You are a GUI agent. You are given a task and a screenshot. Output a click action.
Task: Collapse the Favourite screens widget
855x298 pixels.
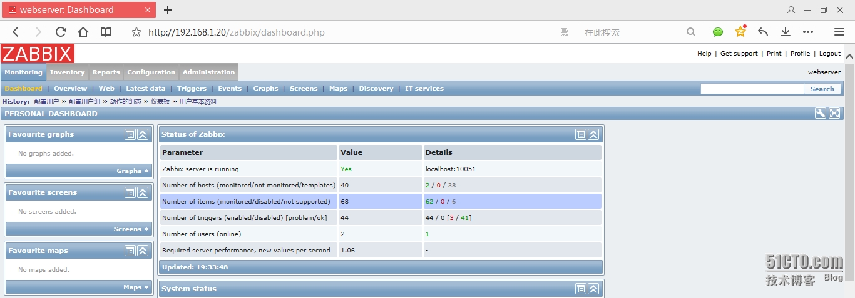[x=143, y=192]
